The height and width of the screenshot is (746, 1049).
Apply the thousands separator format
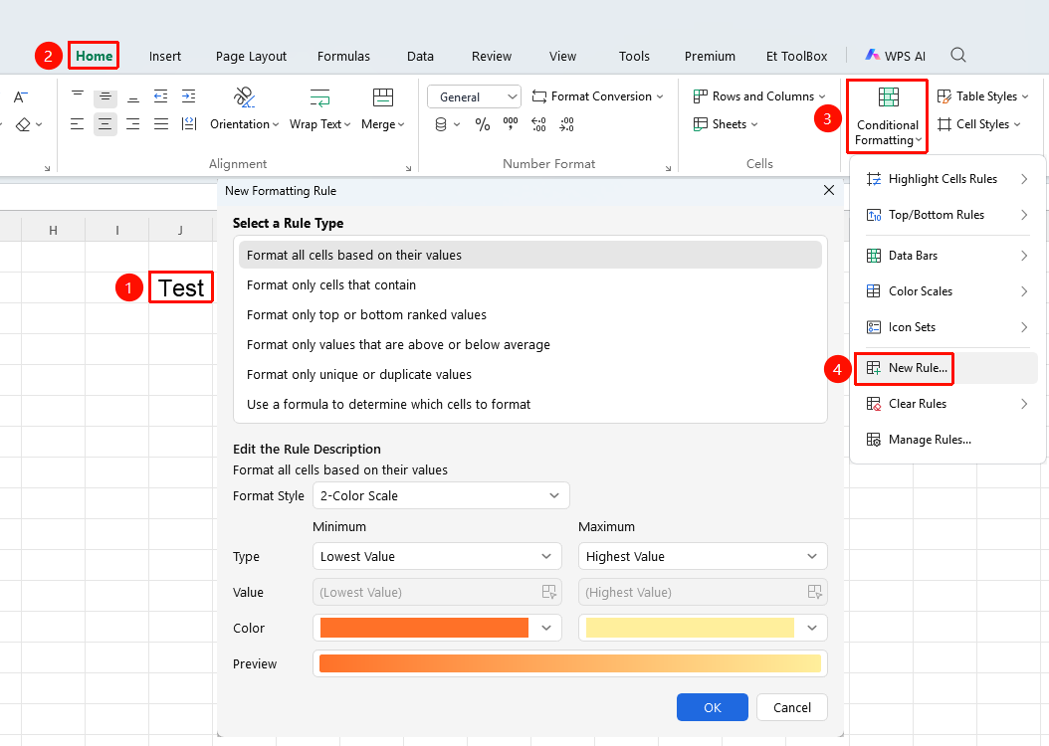coord(511,124)
